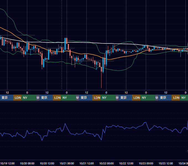Click the 10/21 12:00 date label
The image size is (188, 166).
pyautogui.click(x=87, y=163)
